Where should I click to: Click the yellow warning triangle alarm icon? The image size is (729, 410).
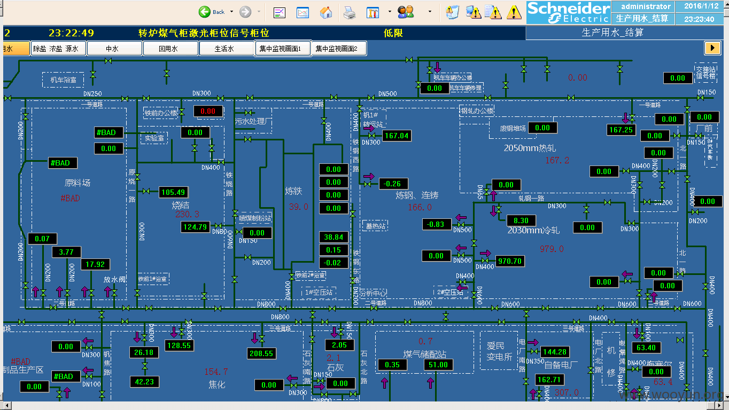coord(514,12)
